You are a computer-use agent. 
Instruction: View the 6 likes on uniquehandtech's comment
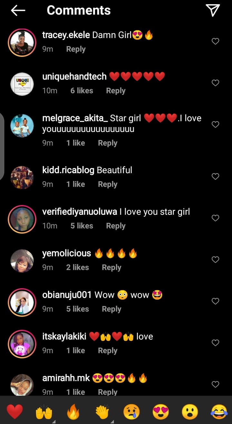pos(82,91)
